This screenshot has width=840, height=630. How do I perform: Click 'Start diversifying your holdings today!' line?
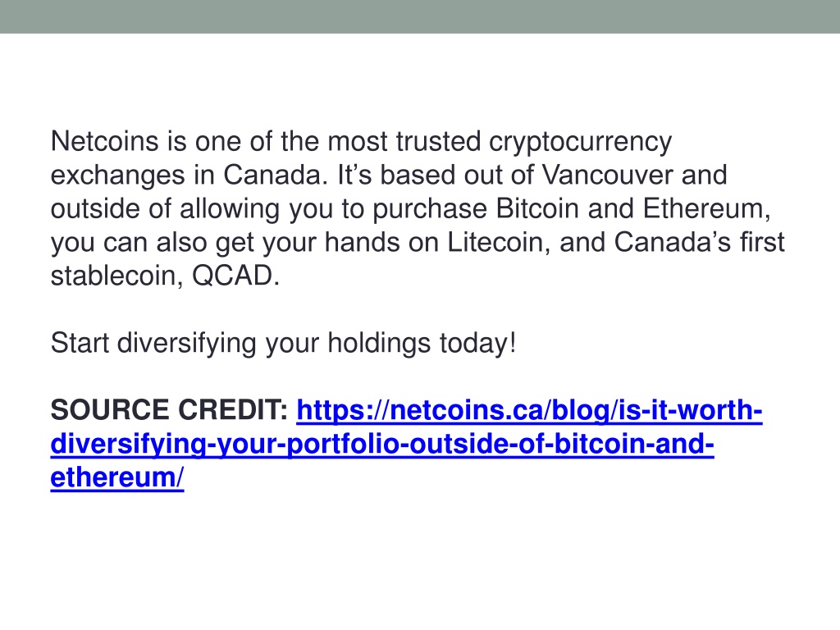click(283, 343)
